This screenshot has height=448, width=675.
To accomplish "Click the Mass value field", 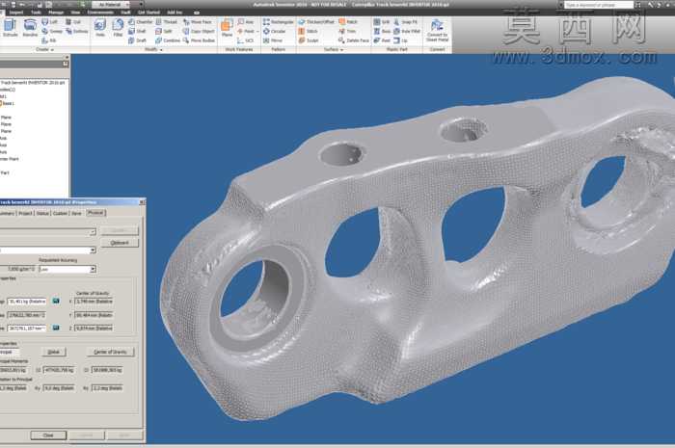I will click(27, 302).
